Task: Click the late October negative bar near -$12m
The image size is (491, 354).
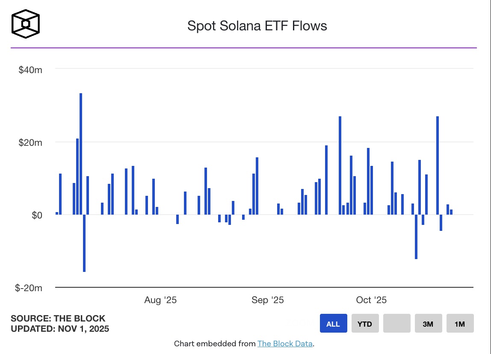Action: (x=416, y=236)
